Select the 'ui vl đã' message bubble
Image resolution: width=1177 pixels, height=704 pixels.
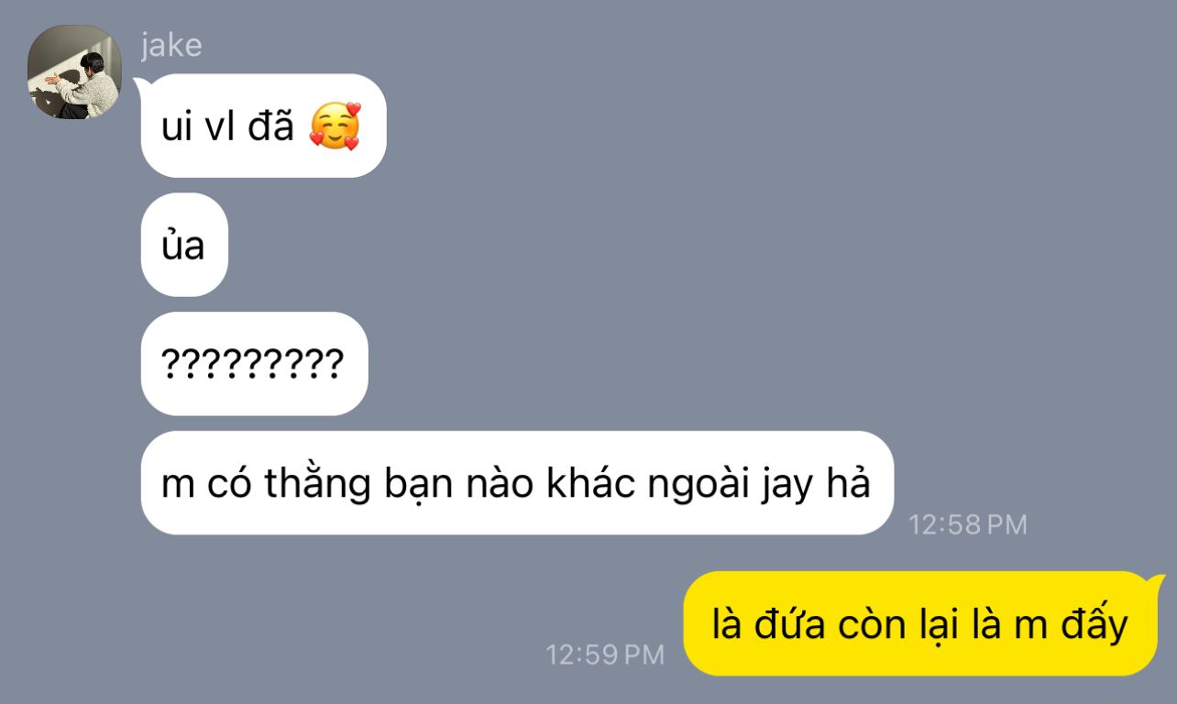(x=262, y=126)
